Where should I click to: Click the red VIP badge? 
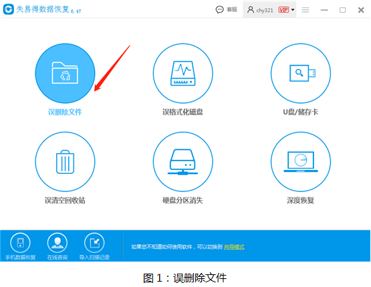283,10
